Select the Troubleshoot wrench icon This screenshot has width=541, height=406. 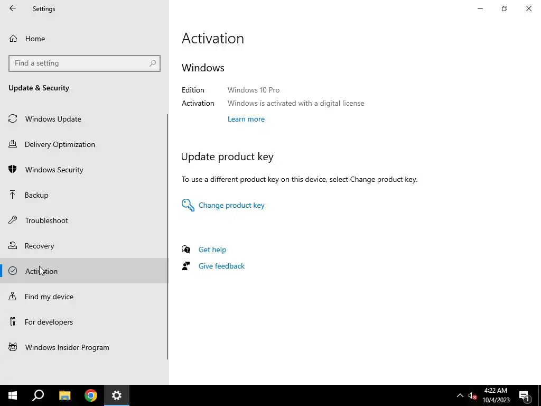[13, 220]
